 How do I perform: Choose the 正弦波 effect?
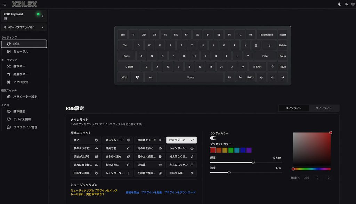click(x=149, y=165)
